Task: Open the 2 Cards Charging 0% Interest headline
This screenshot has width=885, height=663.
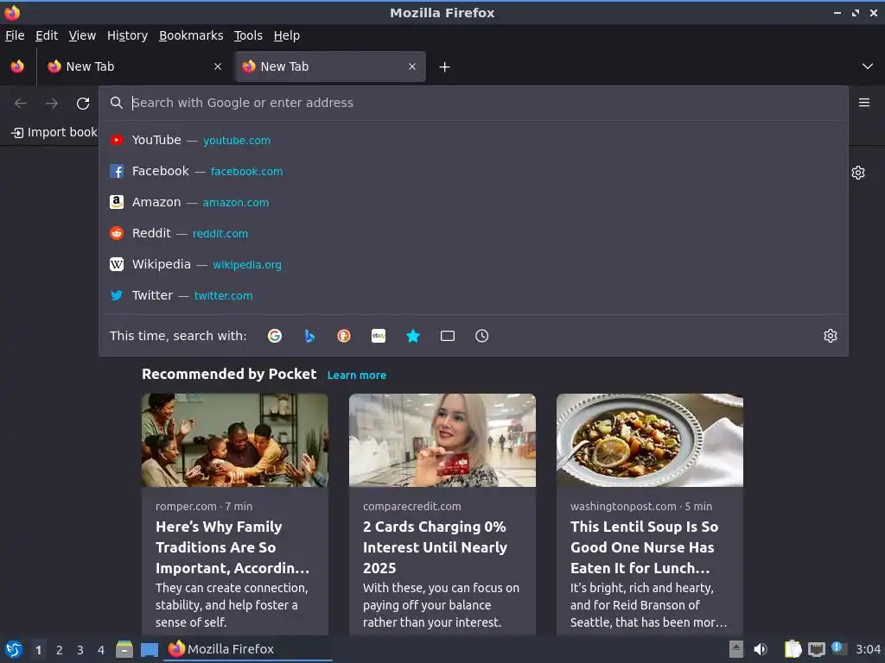Action: click(436, 547)
